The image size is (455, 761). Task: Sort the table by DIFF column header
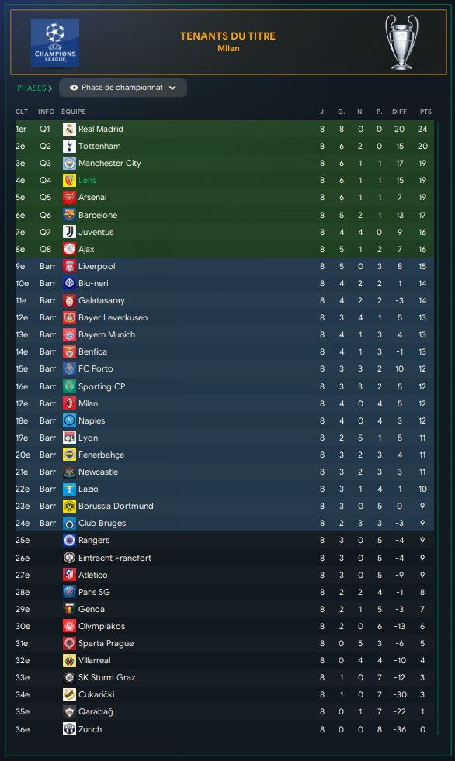point(400,112)
